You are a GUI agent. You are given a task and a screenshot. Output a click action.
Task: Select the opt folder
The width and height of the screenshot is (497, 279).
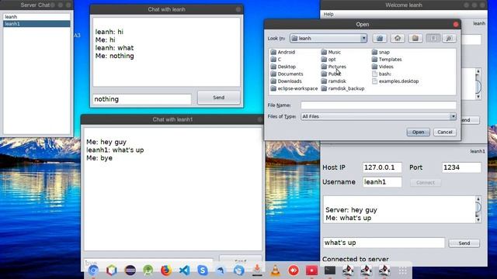(328, 59)
